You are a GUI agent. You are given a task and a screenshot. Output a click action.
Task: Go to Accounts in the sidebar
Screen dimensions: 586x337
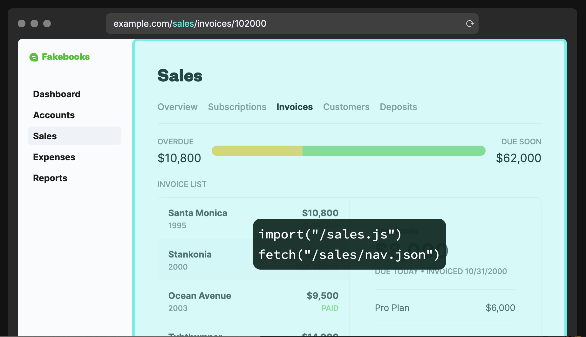tap(54, 115)
